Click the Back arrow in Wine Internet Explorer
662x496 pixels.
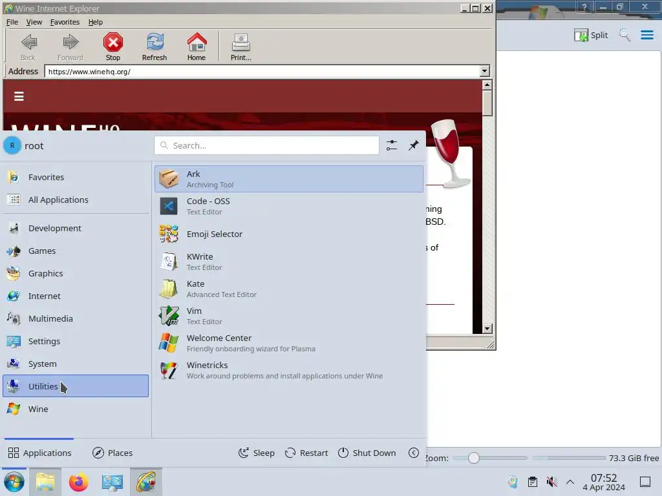click(28, 46)
